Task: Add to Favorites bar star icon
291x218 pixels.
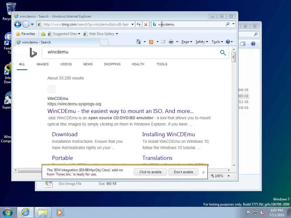Action: pyautogui.click(x=43, y=34)
